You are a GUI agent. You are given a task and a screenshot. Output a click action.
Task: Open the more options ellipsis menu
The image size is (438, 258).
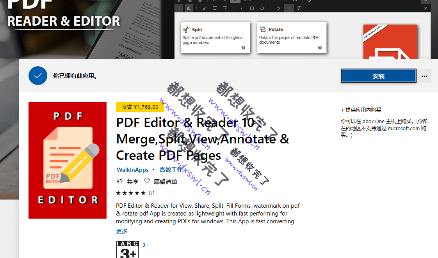(x=424, y=76)
